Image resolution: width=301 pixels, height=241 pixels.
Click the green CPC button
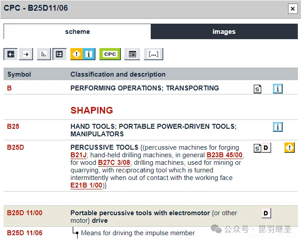tap(110, 54)
